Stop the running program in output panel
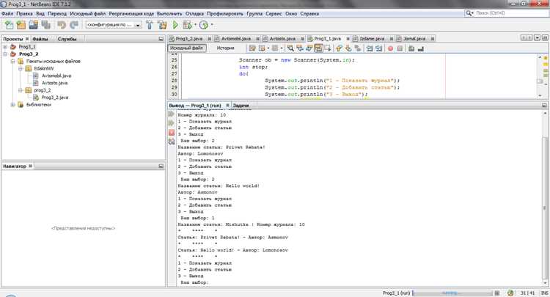This screenshot has height=297, width=550. pos(171,133)
